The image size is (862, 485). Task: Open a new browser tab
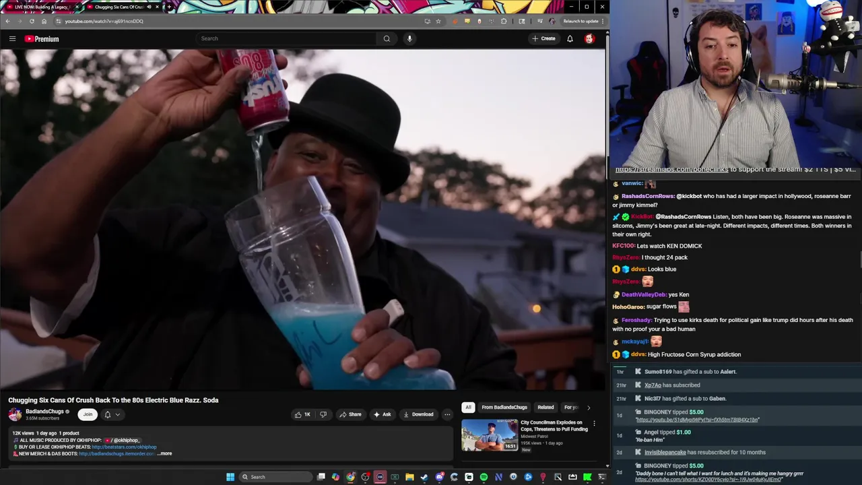[x=168, y=7]
